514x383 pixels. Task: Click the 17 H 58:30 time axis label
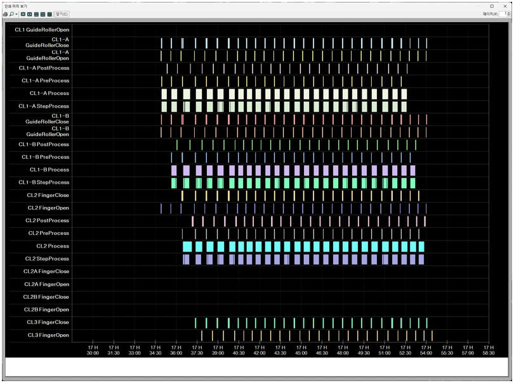coord(489,350)
